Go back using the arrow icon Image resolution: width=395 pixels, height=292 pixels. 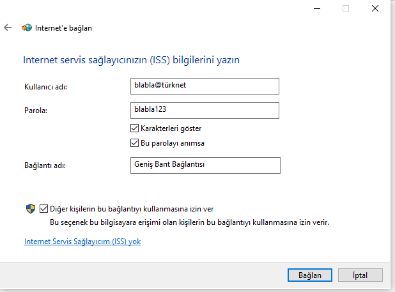click(x=8, y=27)
